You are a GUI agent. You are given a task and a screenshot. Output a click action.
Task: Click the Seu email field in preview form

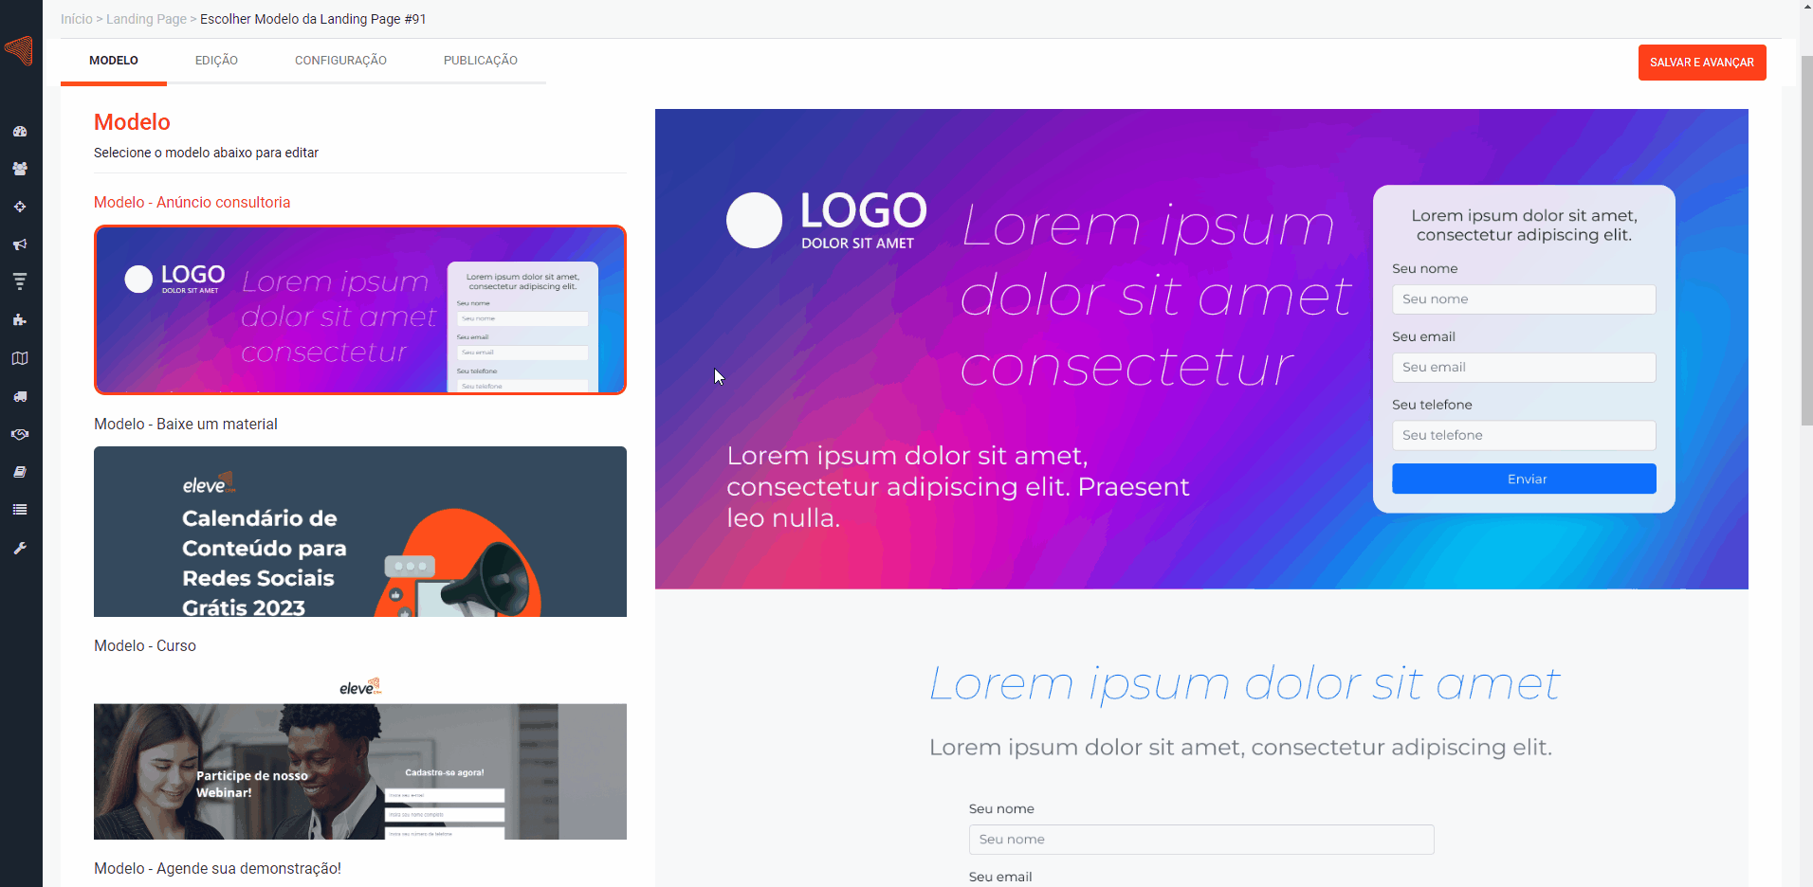click(x=1524, y=368)
